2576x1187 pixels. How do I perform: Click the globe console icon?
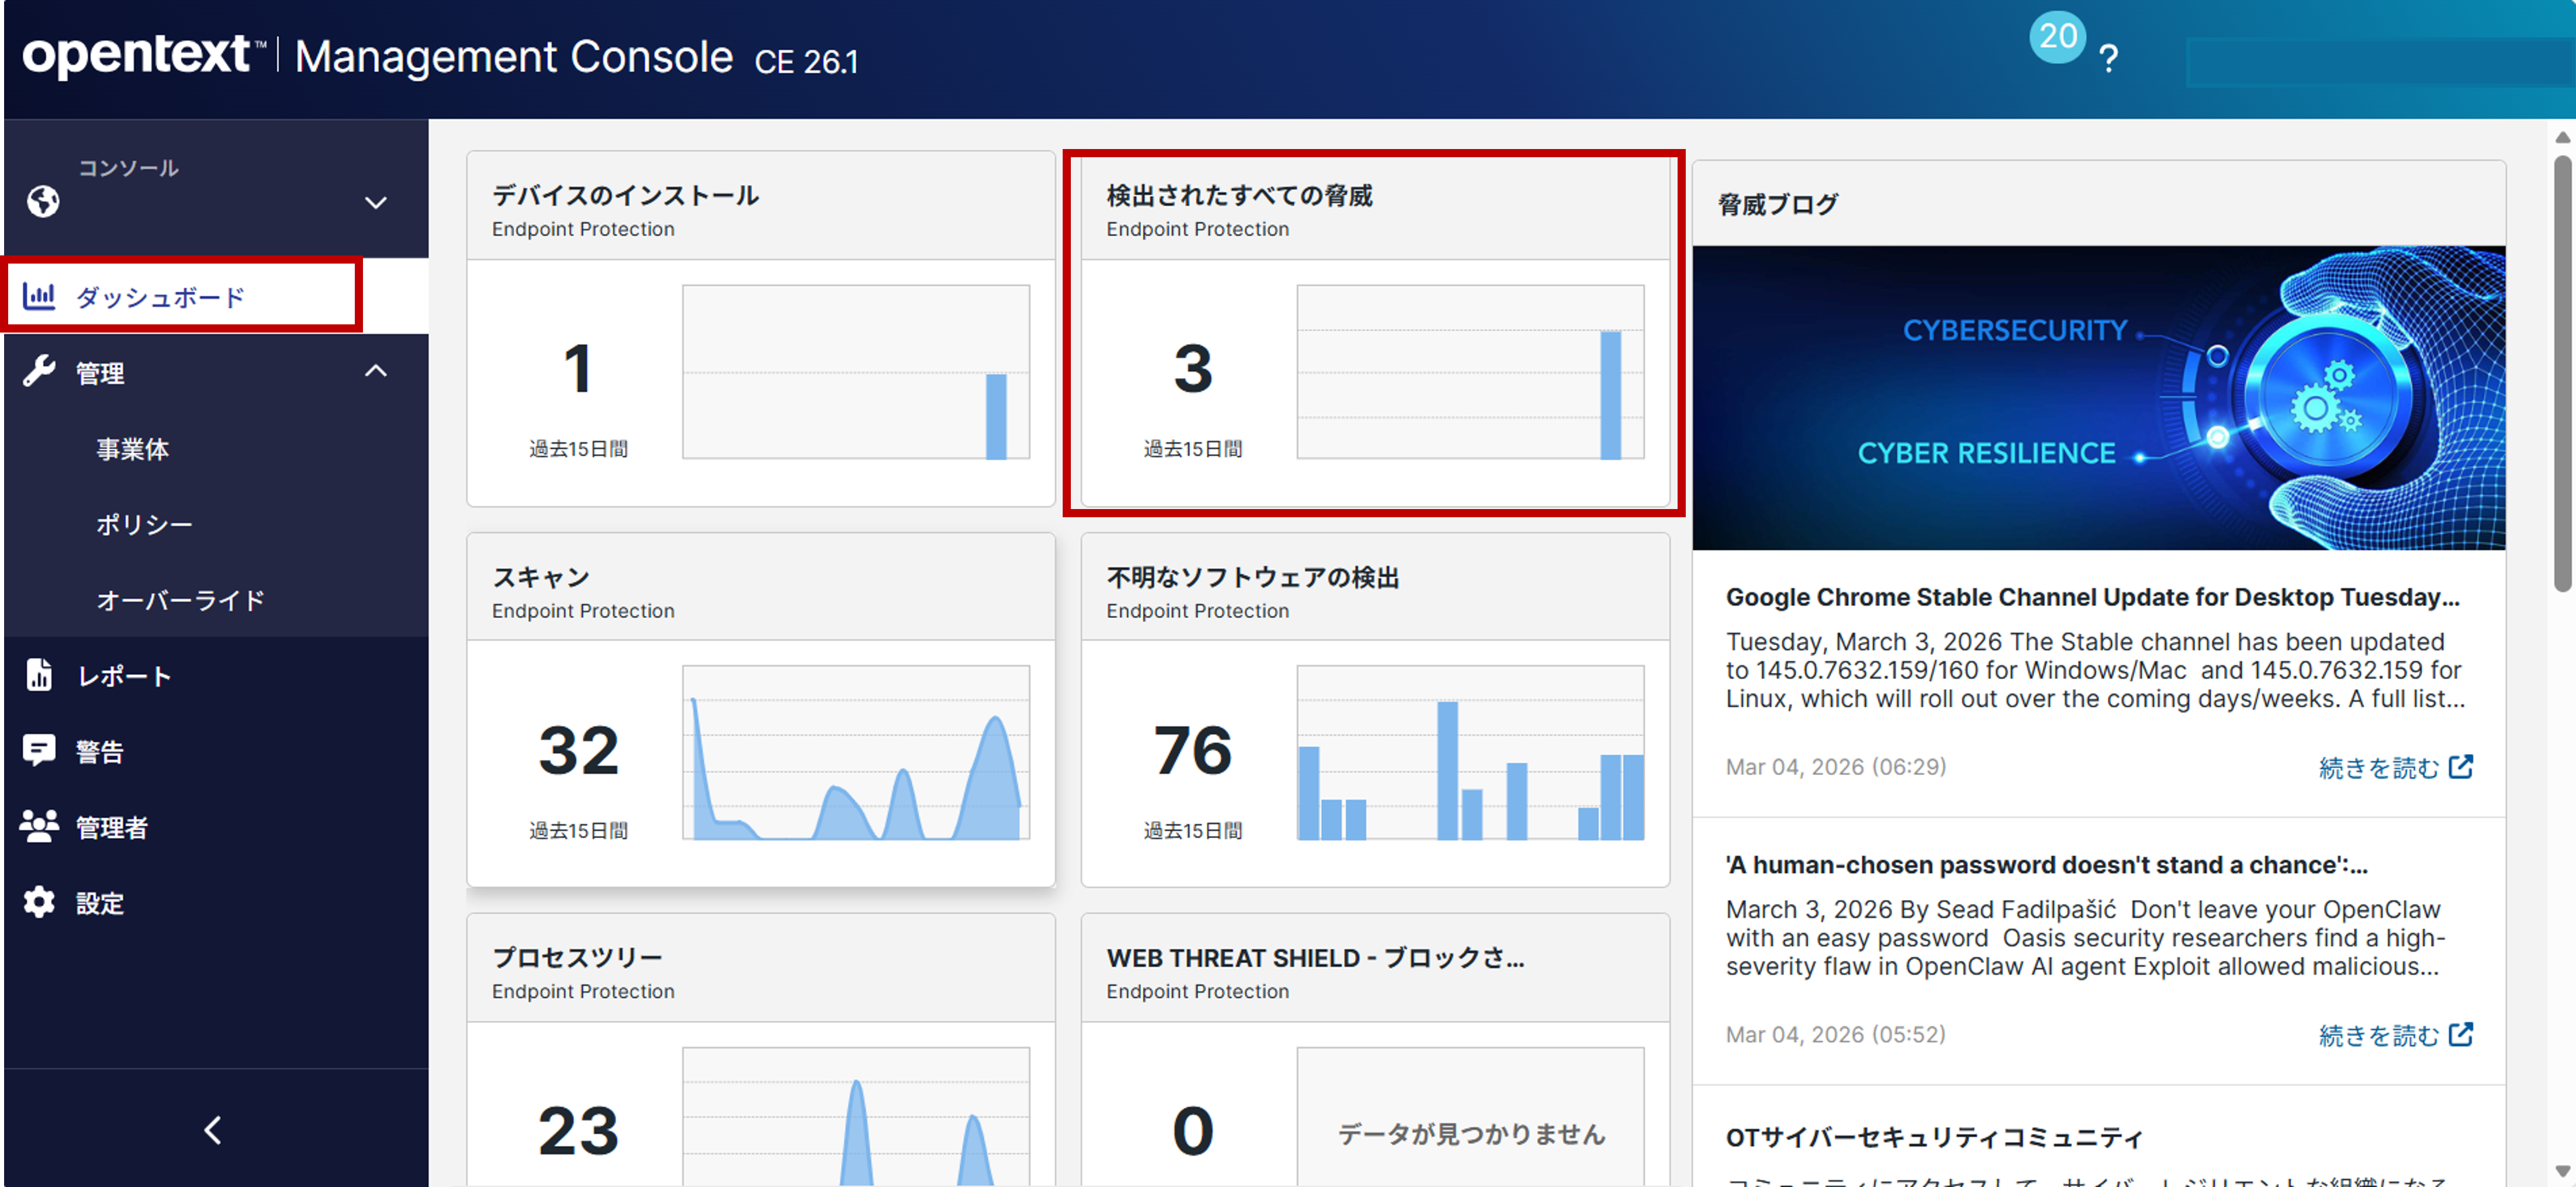point(43,201)
